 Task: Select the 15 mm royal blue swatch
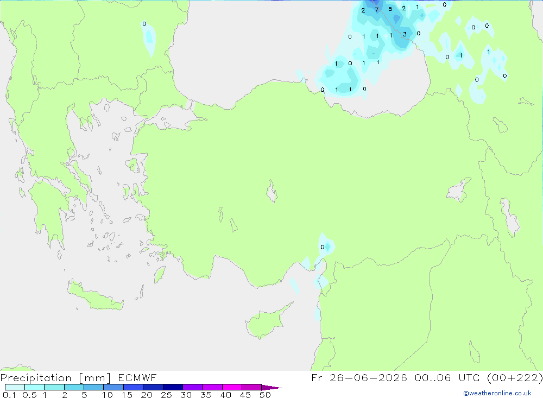click(x=134, y=387)
